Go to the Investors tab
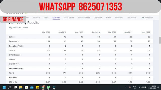 pos(119,18)
